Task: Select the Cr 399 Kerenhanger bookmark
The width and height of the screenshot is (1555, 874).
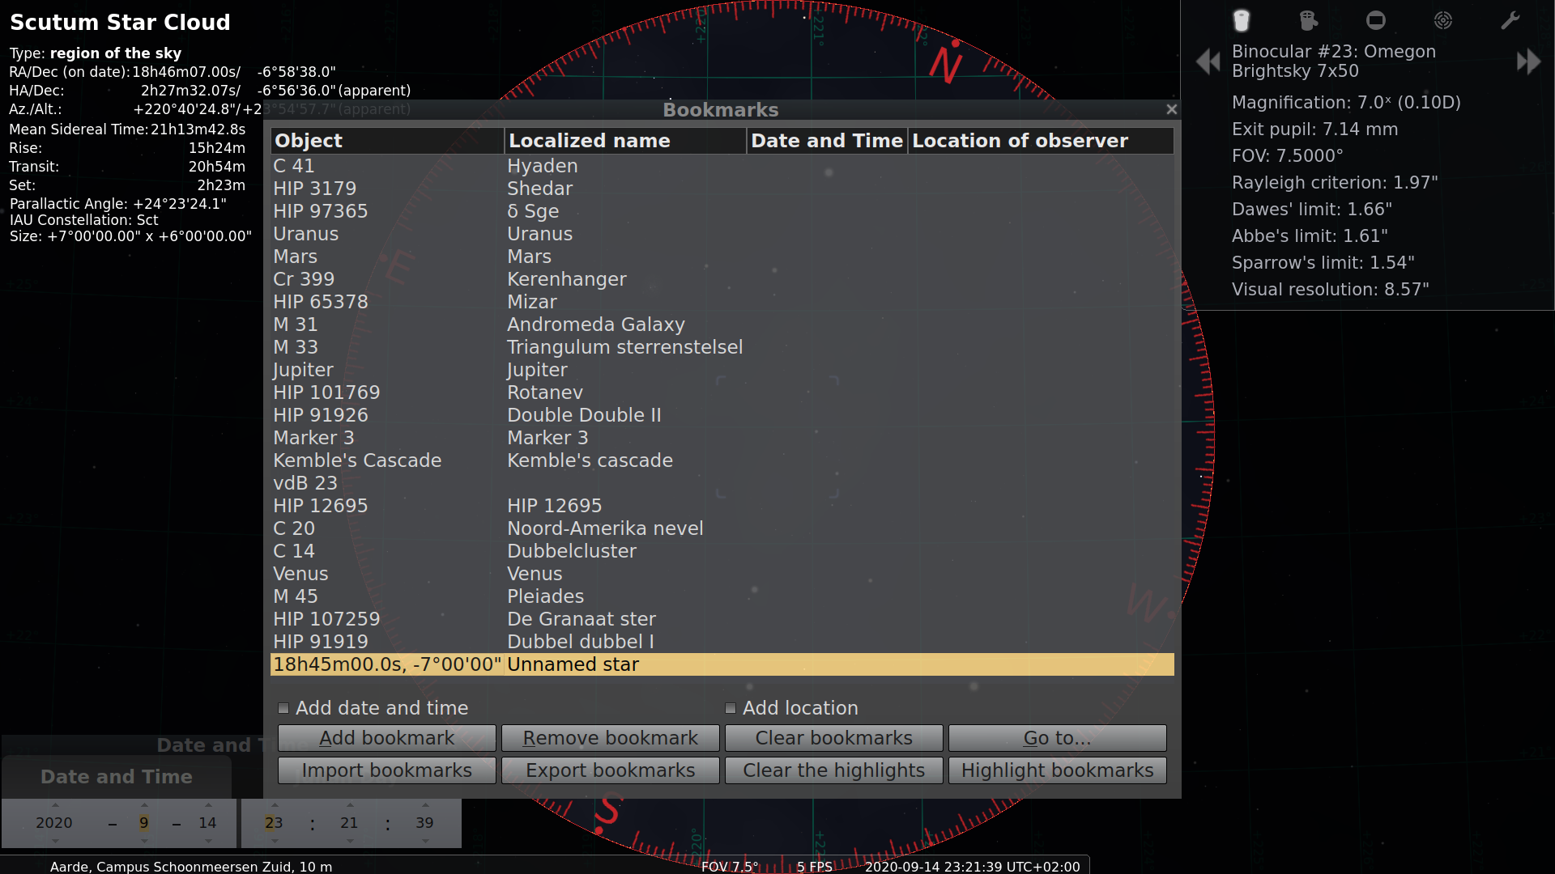Action: coord(722,279)
